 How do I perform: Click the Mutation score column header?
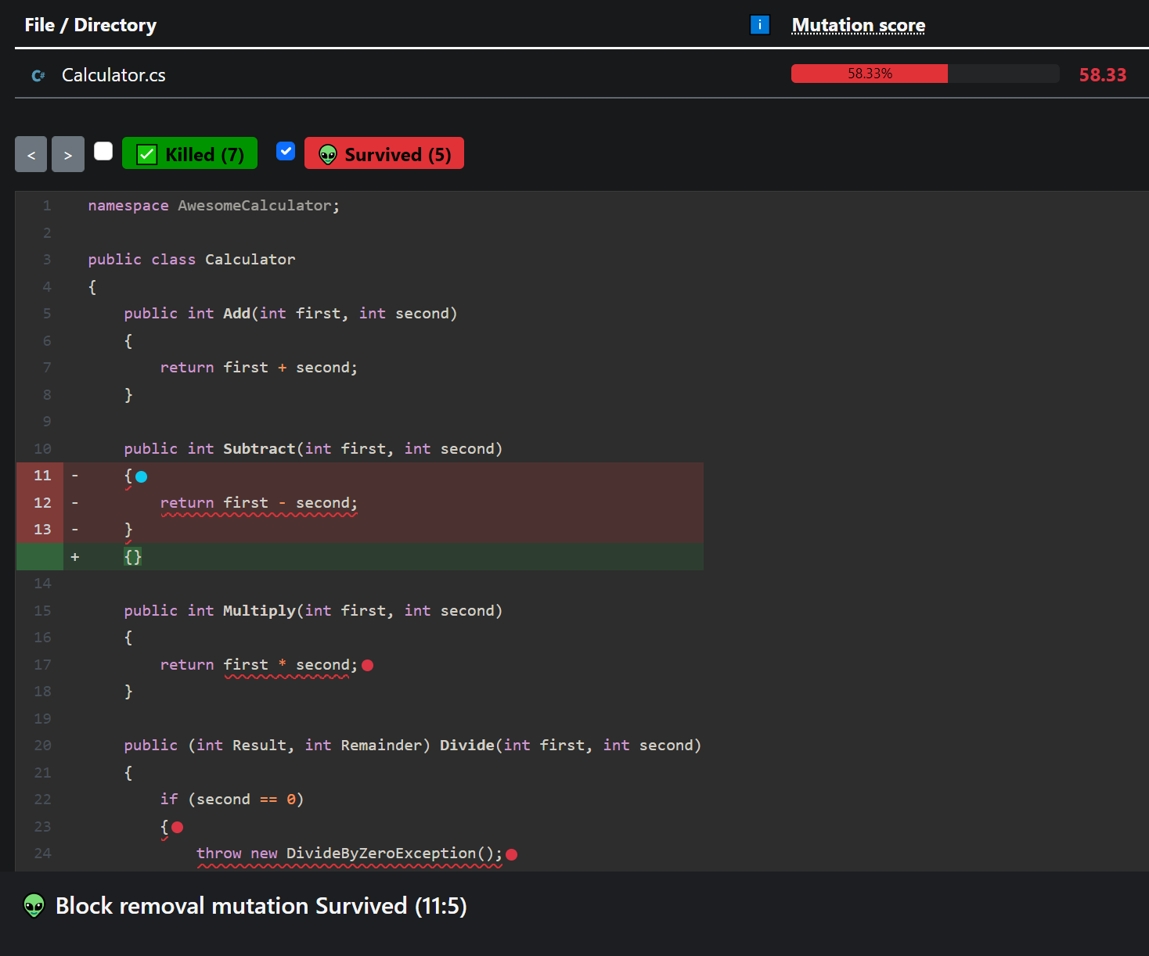pos(858,26)
